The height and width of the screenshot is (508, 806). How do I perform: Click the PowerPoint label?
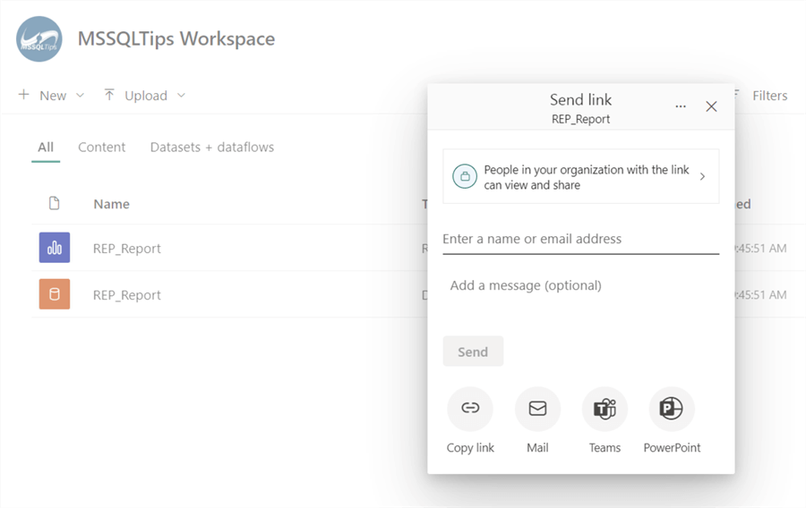tap(672, 448)
